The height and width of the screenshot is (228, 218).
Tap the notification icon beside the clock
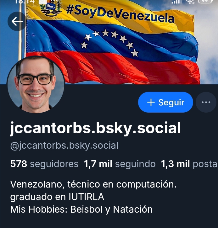click(42, 2)
